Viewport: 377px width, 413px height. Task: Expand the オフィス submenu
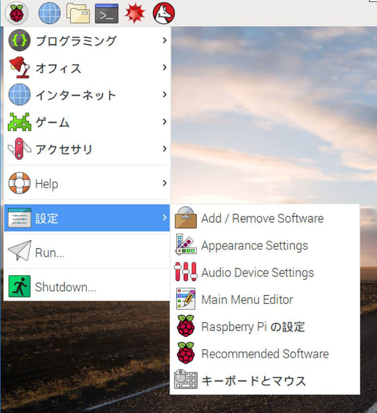[59, 68]
